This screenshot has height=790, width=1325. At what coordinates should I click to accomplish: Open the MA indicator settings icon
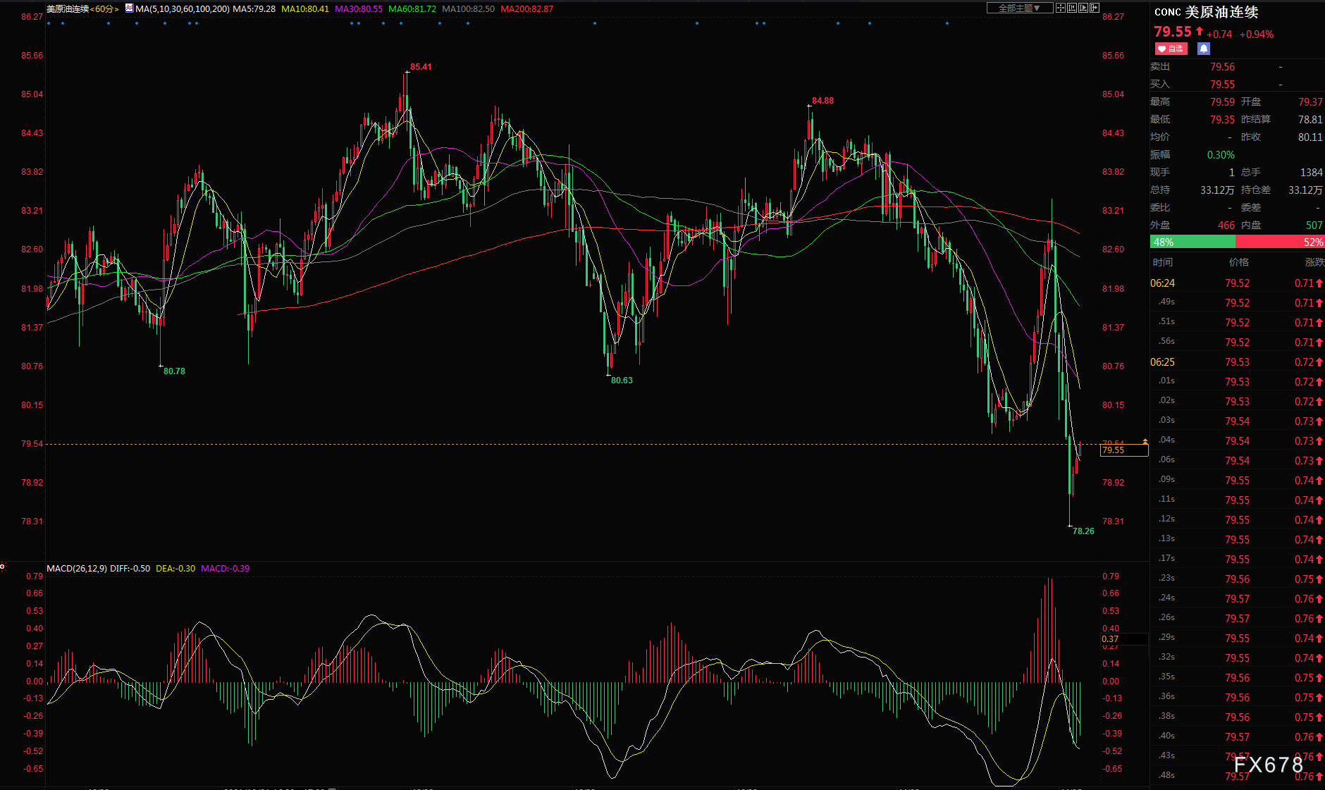pyautogui.click(x=129, y=8)
